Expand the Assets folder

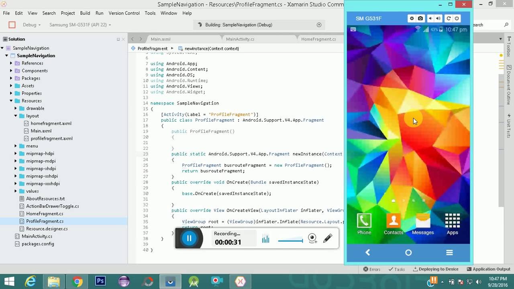pos(11,86)
